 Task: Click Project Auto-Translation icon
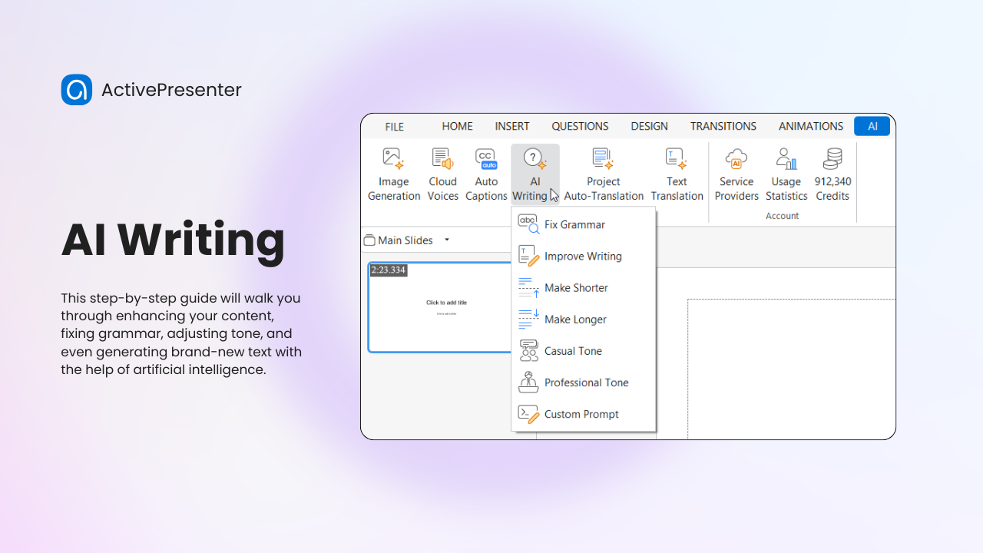(603, 159)
